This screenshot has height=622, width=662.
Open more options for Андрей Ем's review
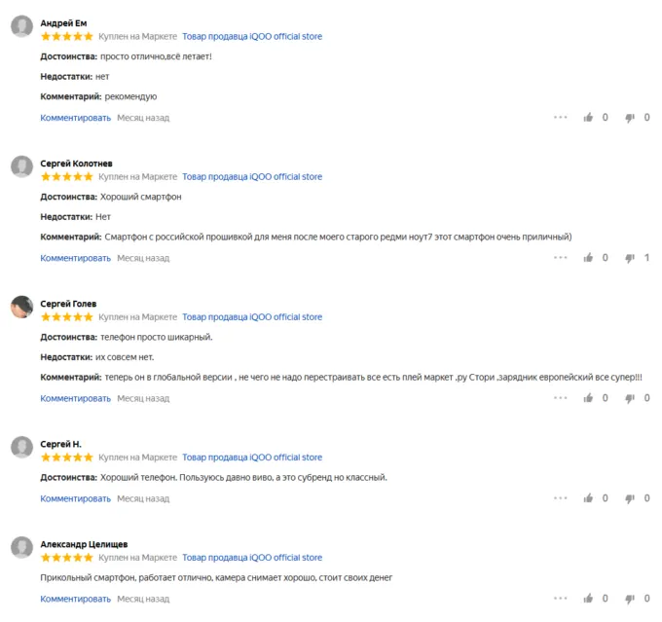(561, 118)
